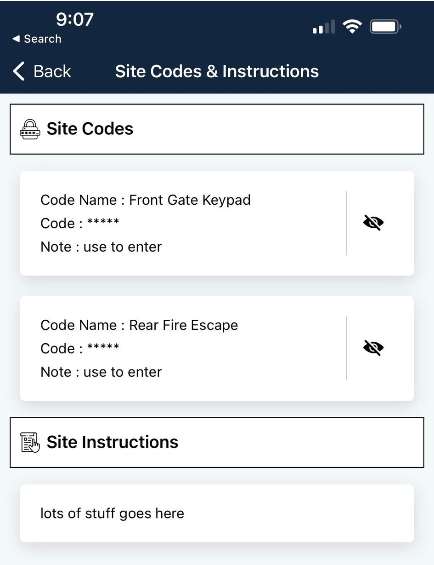Tap the battery status icon
434x565 pixels.
click(386, 27)
